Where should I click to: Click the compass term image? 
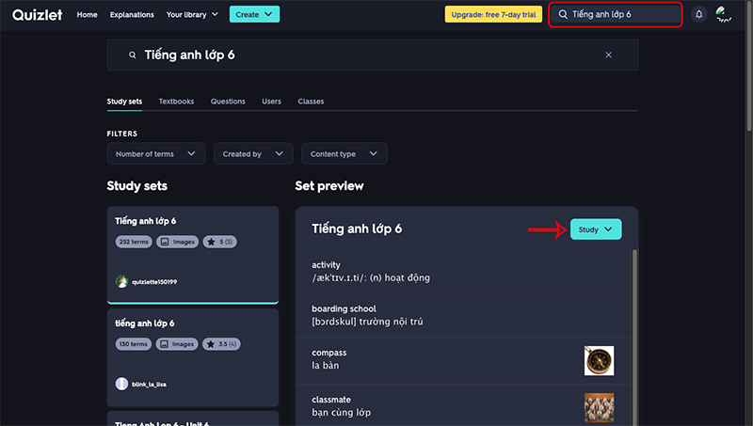[599, 360]
